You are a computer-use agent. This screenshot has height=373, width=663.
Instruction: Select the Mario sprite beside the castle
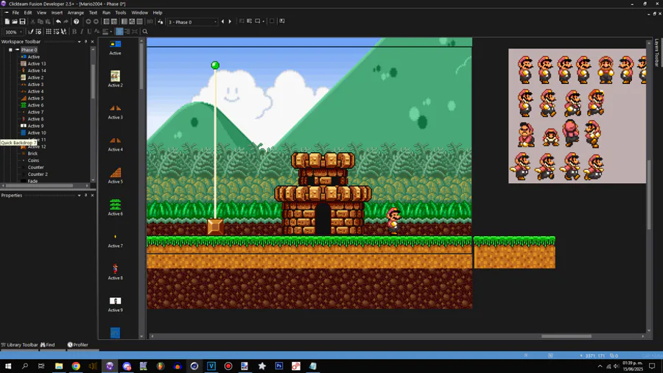click(393, 221)
